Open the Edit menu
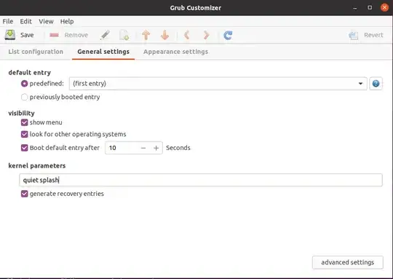 (25, 21)
